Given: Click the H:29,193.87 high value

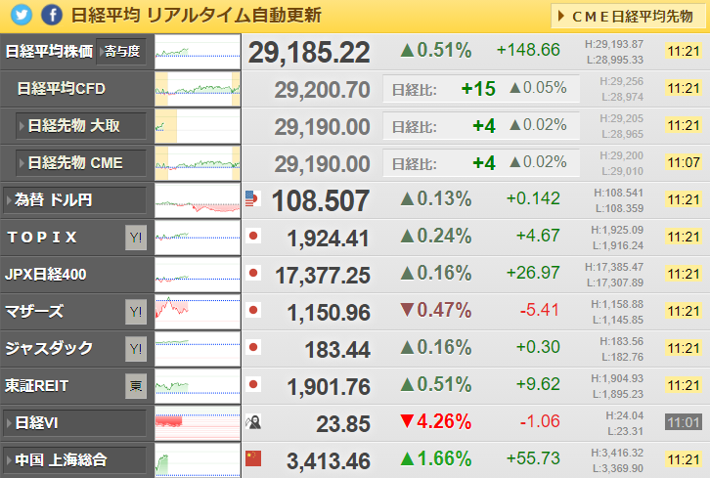Looking at the screenshot, I should pyautogui.click(x=614, y=44).
